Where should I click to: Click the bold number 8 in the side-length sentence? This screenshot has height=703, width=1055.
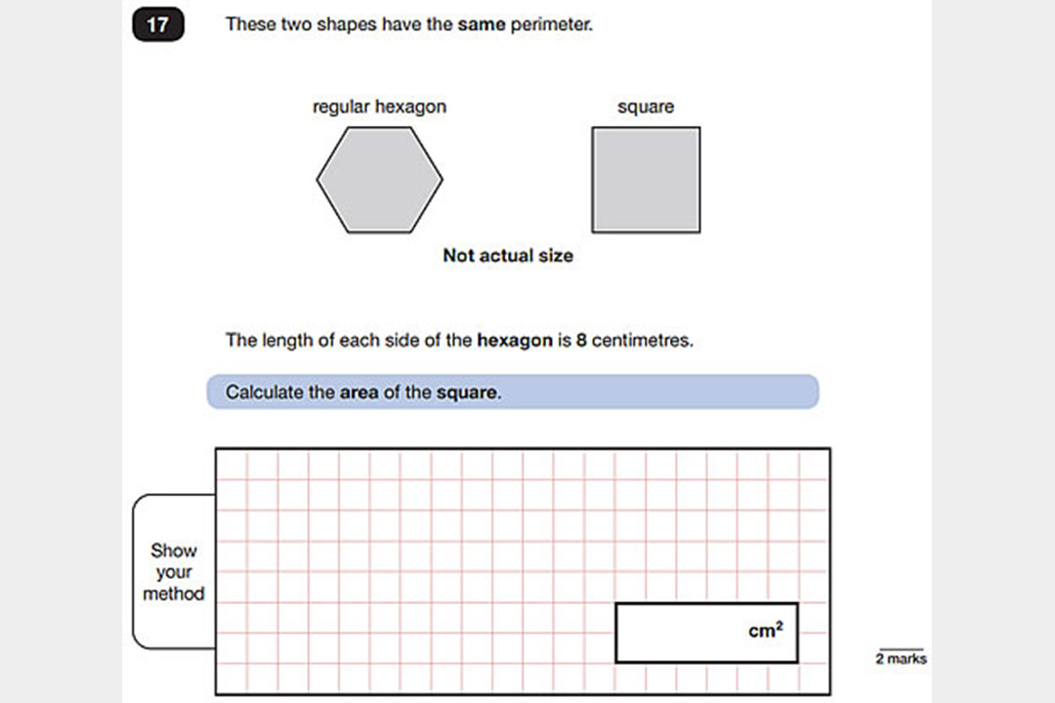[581, 341]
